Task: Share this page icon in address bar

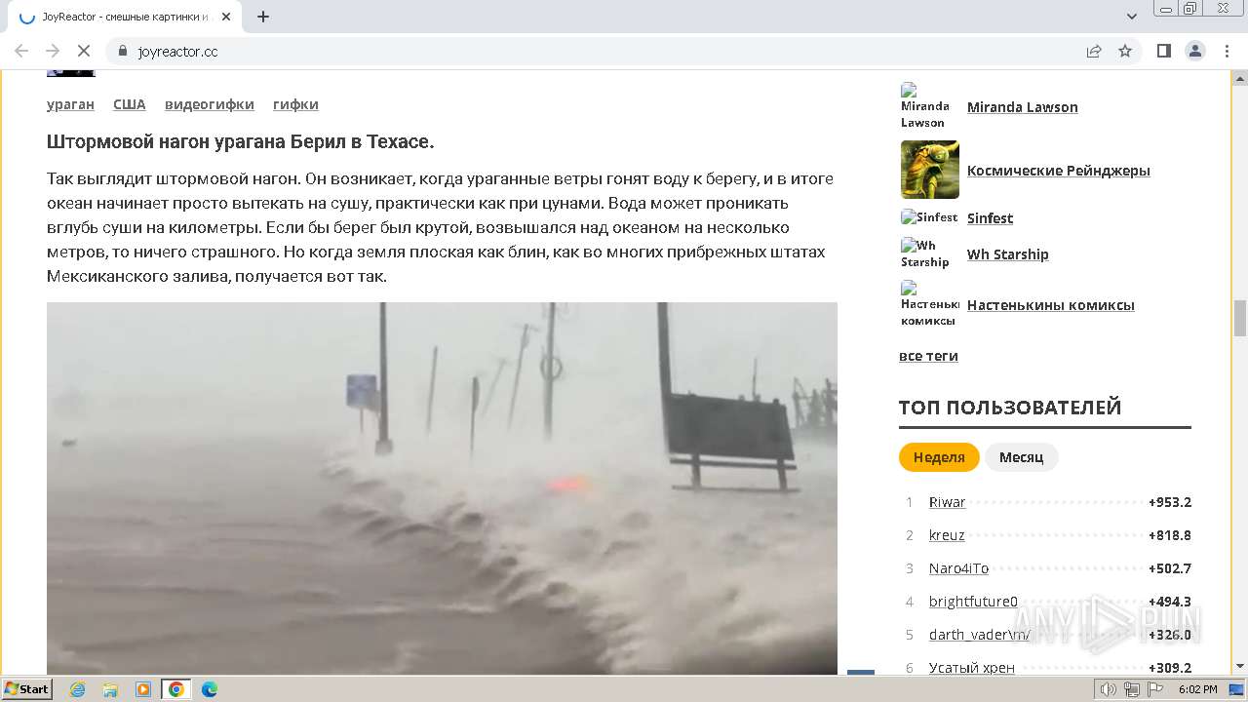Action: (1094, 51)
